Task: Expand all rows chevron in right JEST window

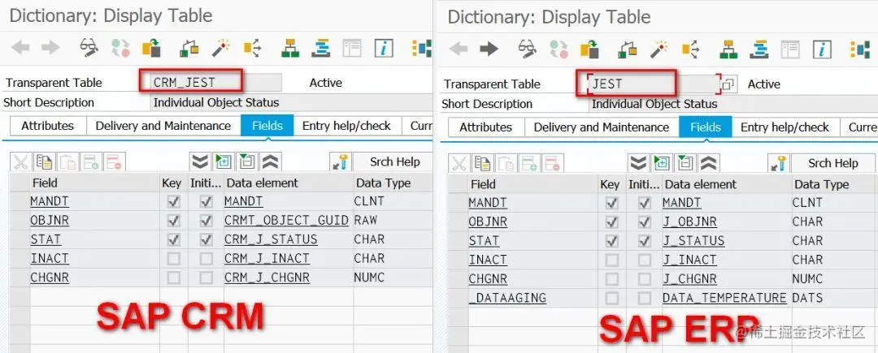Action: [638, 163]
